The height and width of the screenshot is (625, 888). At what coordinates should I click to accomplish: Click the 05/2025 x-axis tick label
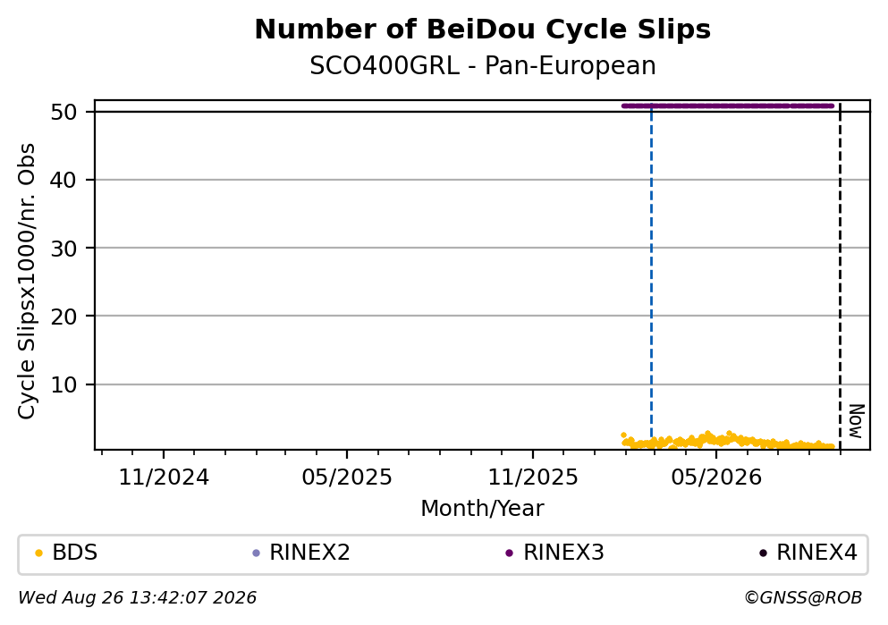[347, 477]
